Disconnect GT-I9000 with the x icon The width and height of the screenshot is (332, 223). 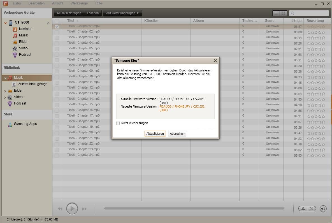click(48, 23)
